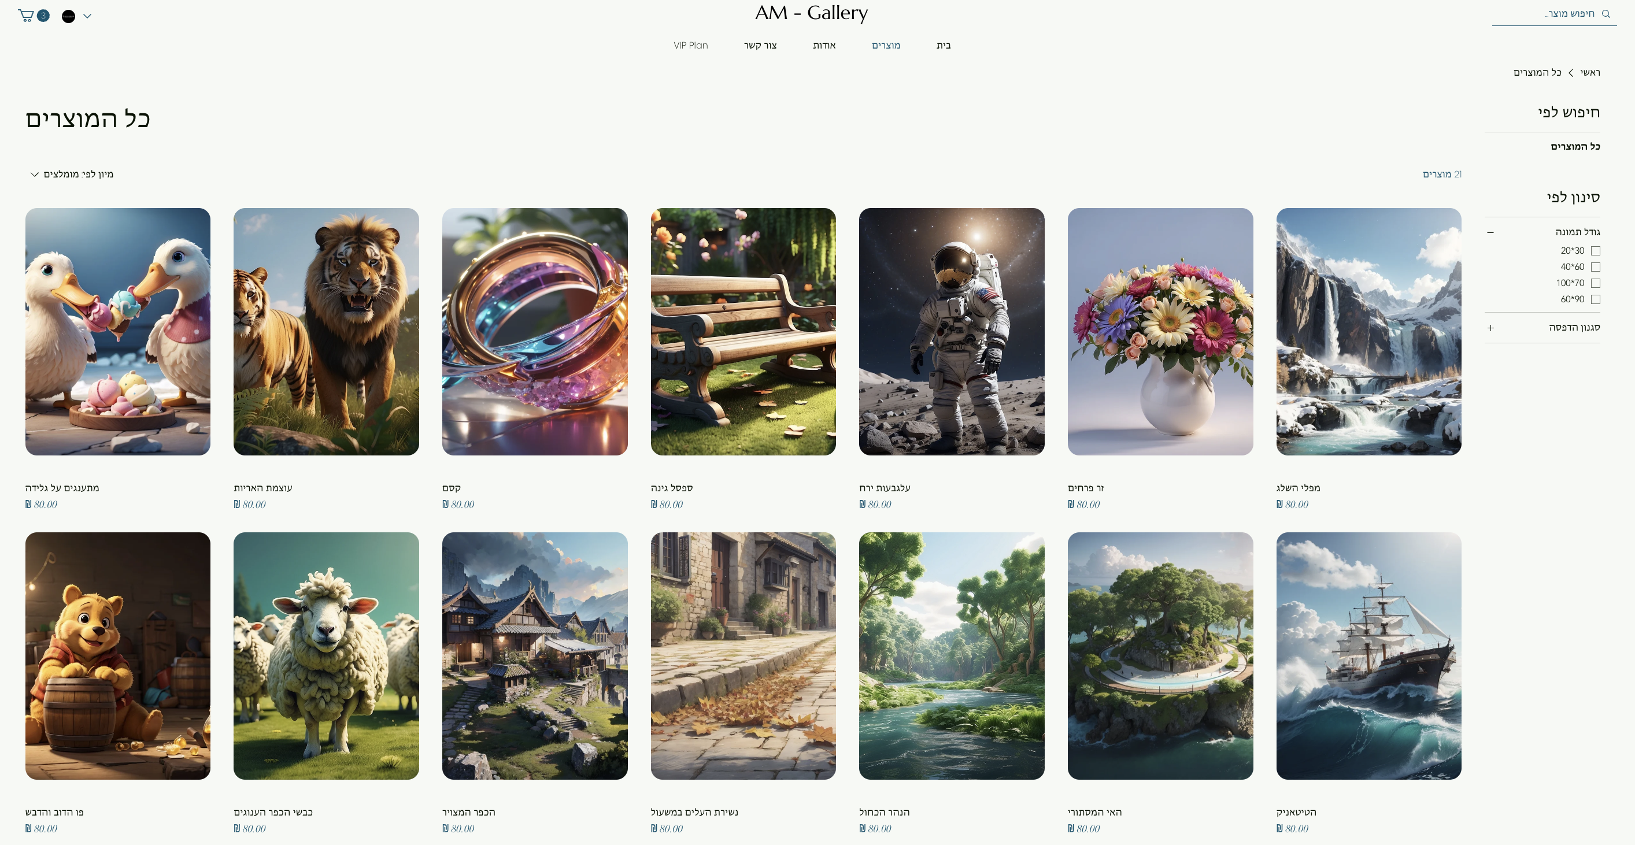Viewport: 1635px width, 845px height.
Task: Go to the מוצרים menu item
Action: [885, 45]
